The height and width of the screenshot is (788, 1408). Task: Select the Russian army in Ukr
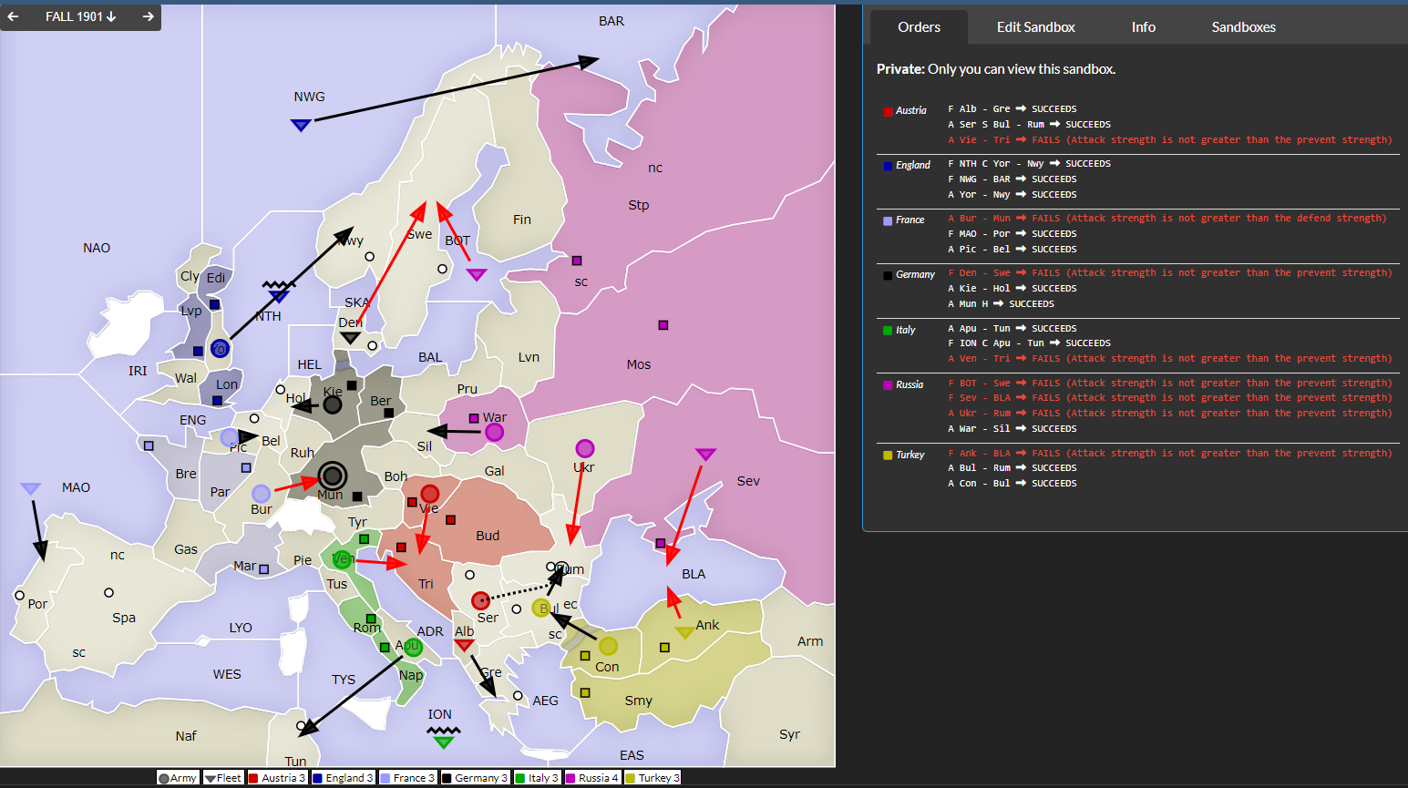585,448
